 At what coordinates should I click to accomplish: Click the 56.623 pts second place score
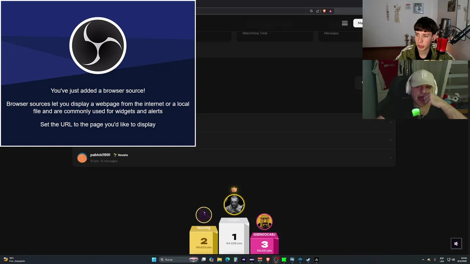(x=204, y=247)
